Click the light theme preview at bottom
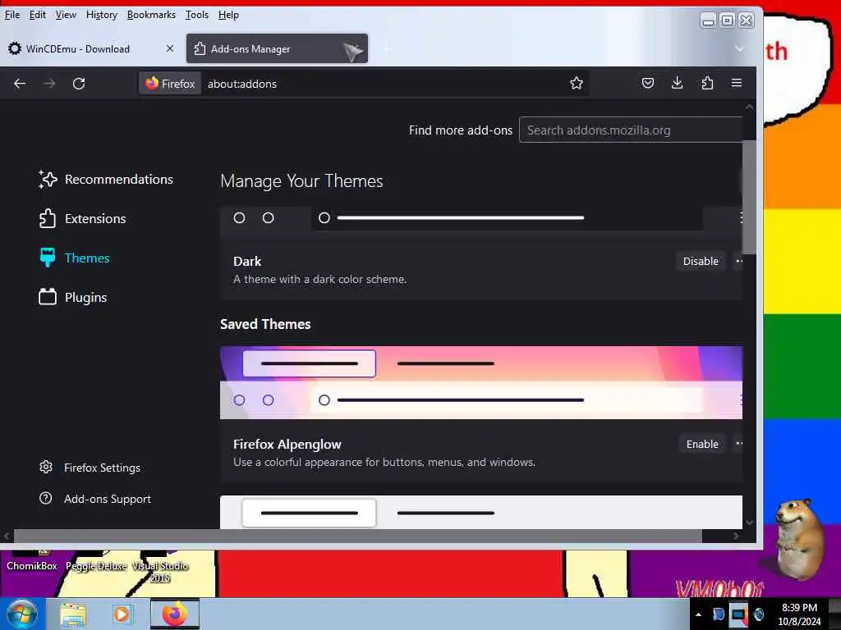 coord(481,512)
